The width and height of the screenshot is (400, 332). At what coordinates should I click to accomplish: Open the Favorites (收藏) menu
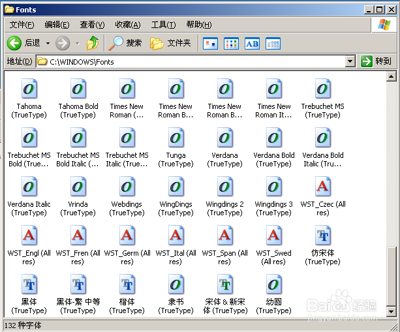[127, 25]
